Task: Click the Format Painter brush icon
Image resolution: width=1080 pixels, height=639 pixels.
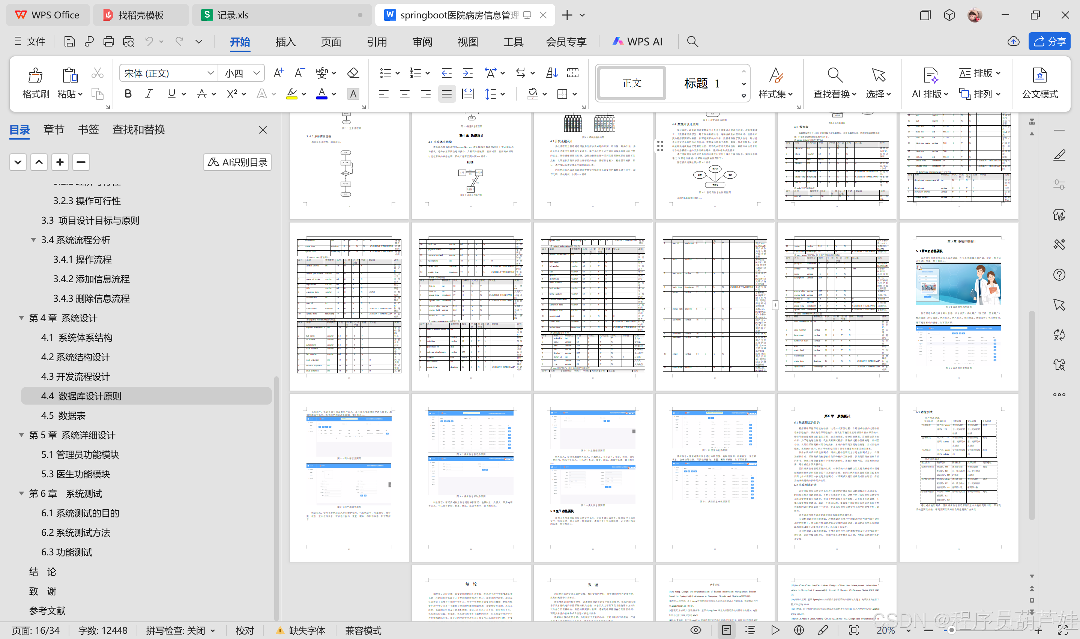Action: point(35,76)
